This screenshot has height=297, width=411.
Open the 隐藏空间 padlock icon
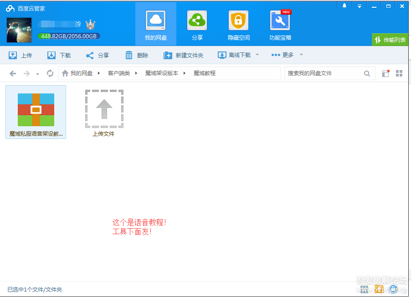(x=238, y=20)
